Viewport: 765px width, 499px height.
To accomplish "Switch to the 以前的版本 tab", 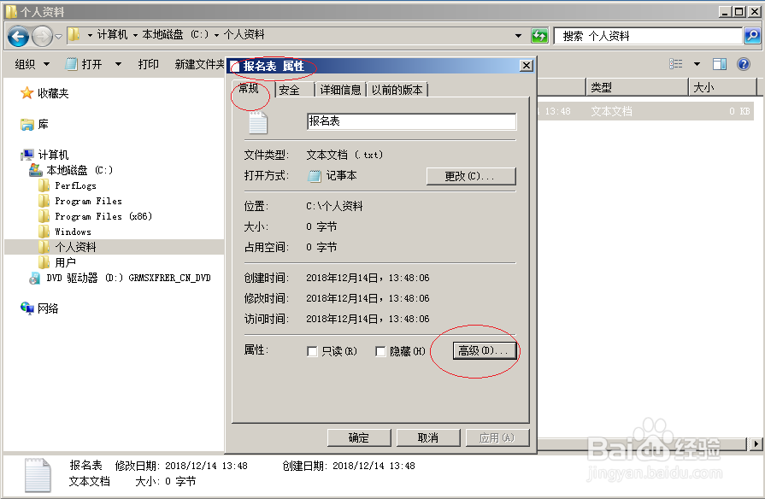I will pyautogui.click(x=397, y=90).
